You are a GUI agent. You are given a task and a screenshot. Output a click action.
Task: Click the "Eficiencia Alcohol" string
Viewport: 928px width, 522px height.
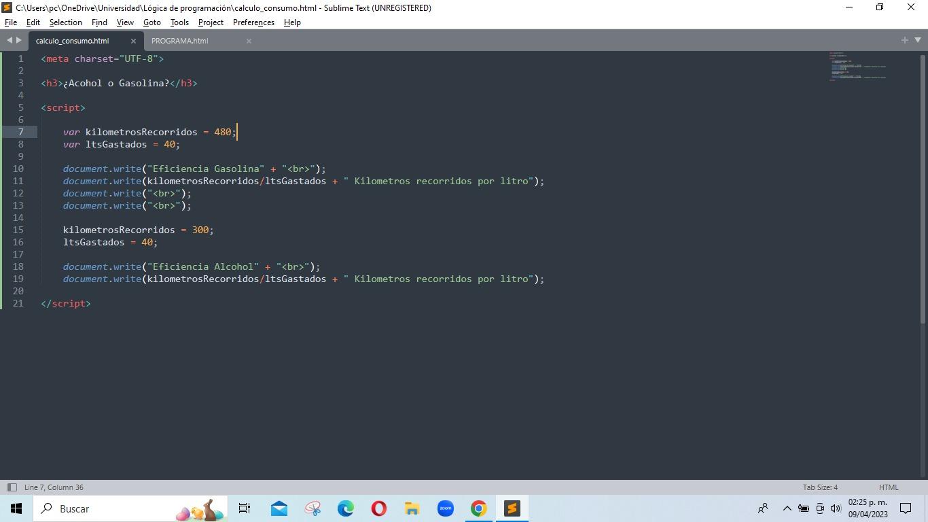tap(203, 266)
